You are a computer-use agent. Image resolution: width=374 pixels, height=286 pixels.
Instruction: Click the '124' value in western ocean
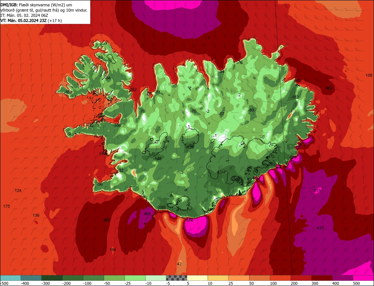coord(18,191)
